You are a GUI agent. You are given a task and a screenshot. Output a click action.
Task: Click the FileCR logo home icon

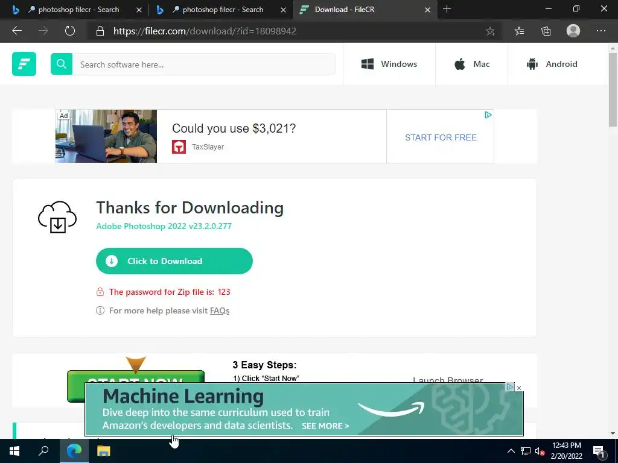click(x=24, y=64)
